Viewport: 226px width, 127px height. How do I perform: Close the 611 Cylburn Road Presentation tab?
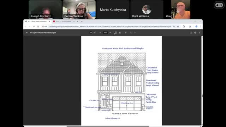(x=49, y=22)
